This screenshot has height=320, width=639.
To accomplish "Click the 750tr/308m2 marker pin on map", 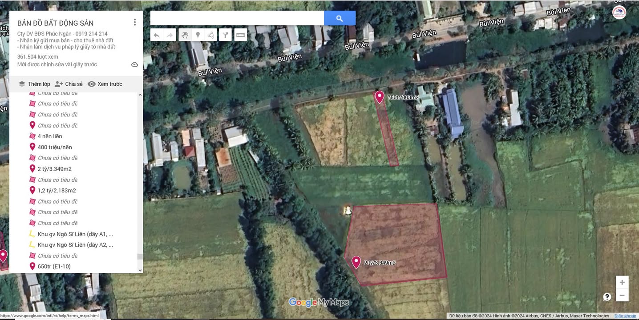I will coord(379,96).
